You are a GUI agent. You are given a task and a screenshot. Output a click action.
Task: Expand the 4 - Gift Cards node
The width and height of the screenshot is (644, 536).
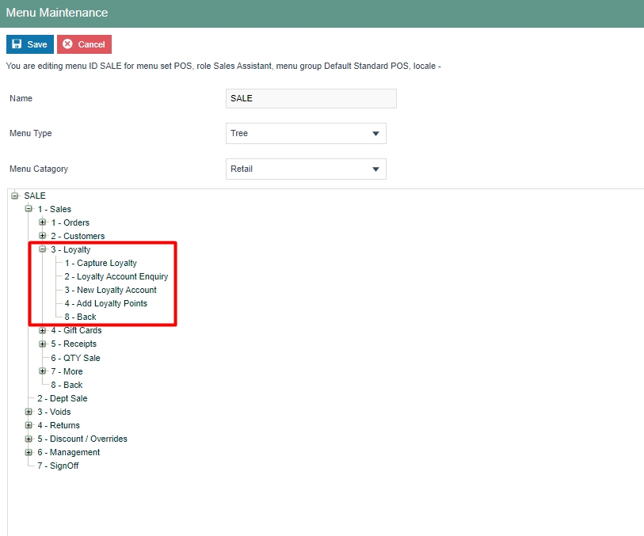coord(43,330)
